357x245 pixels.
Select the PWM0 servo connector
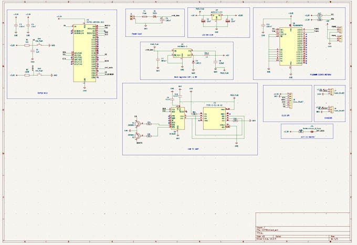tap(340, 30)
